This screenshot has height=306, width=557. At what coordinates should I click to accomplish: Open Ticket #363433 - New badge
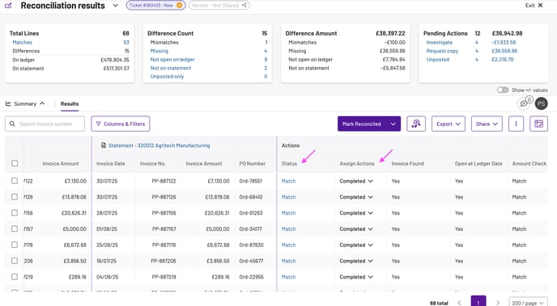(155, 6)
